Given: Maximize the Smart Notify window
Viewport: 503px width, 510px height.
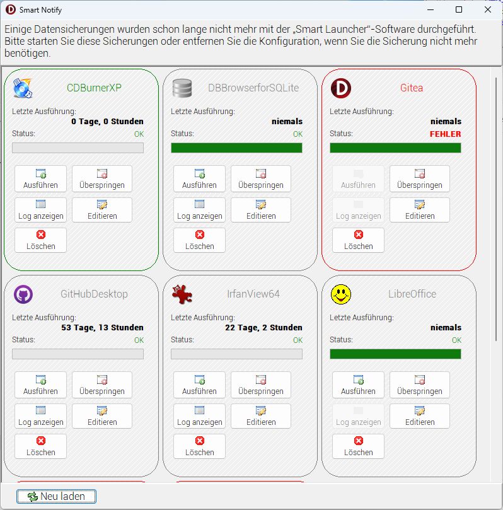Looking at the screenshot, I should 459,9.
